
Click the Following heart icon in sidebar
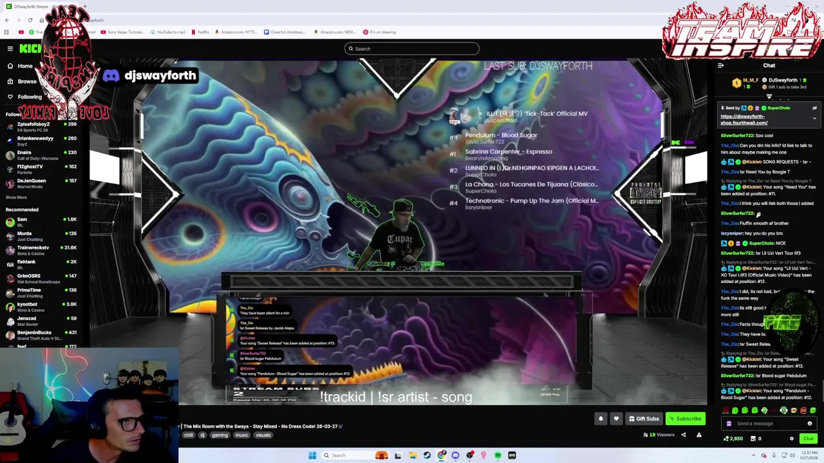[x=10, y=97]
